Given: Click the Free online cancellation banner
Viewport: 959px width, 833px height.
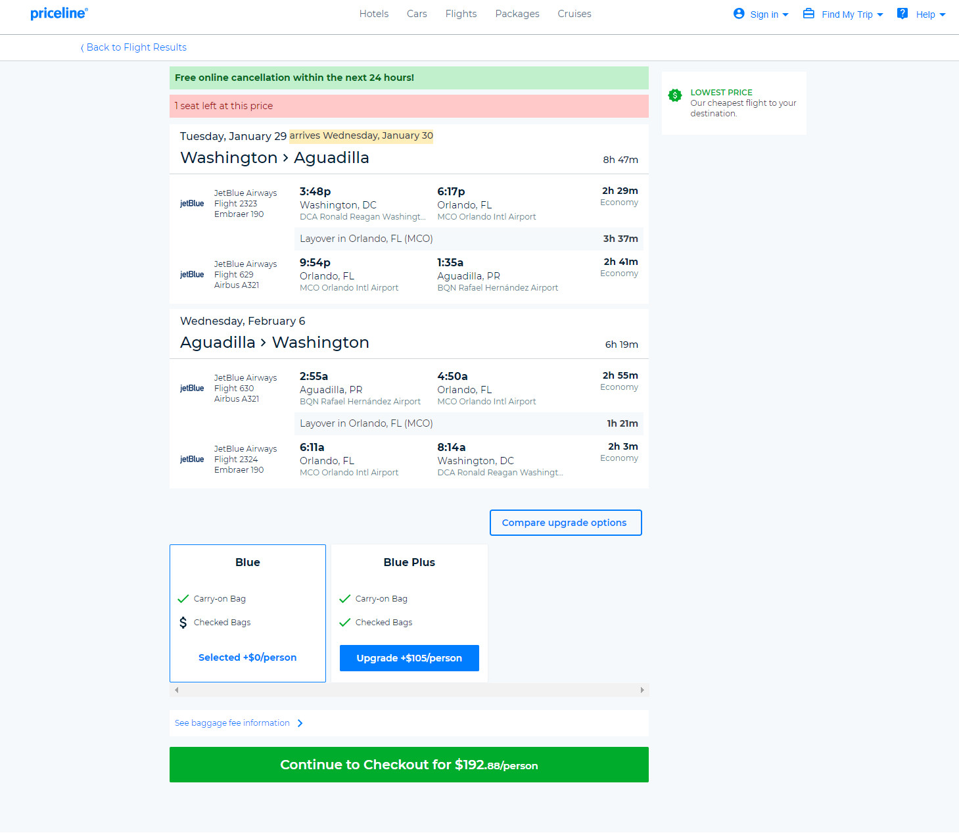Looking at the screenshot, I should click(x=409, y=78).
